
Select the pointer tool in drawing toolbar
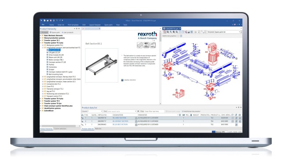click(x=164, y=32)
